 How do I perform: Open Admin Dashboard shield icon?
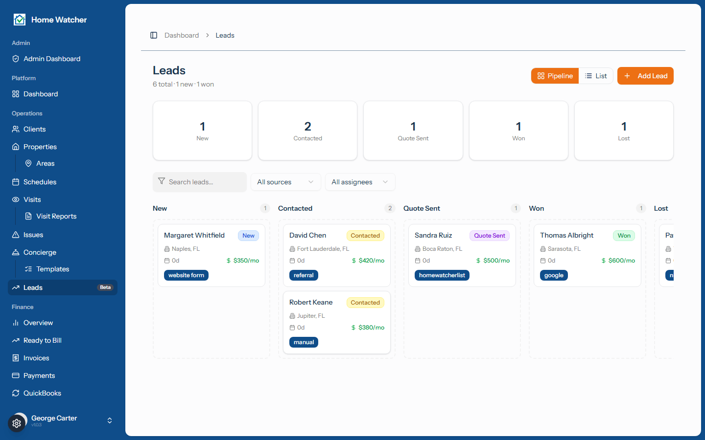point(16,59)
